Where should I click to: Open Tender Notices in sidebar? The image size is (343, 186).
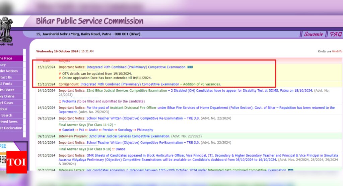[11, 71]
